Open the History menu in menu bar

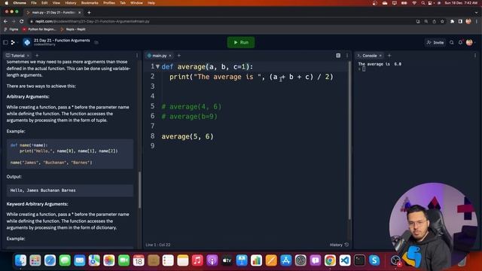coord(70,3)
